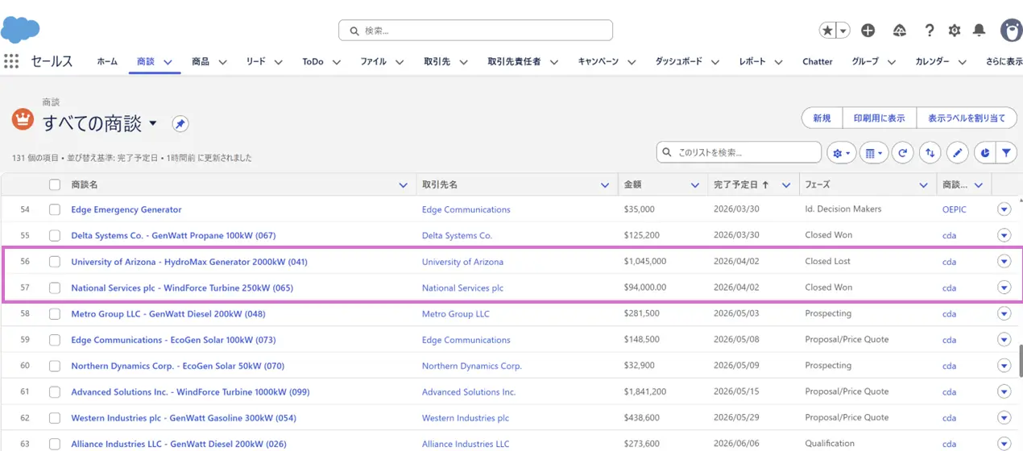Viewport: 1023px width, 451px height.
Task: Show the charts panel icon
Action: [984, 153]
